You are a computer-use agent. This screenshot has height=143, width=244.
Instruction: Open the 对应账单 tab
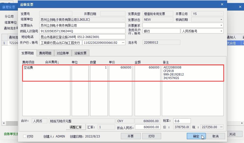(63, 53)
